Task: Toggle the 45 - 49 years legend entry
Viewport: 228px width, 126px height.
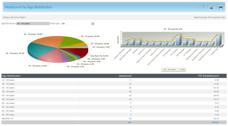Action: tap(169, 69)
